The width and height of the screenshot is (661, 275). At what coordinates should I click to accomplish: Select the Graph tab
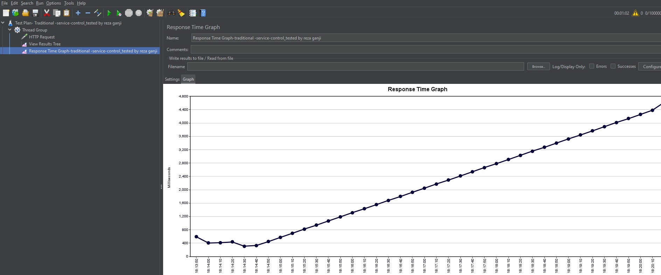pos(188,79)
